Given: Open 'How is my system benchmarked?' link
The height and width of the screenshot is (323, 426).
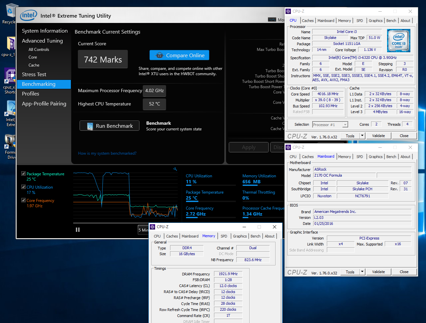Looking at the screenshot, I should click(107, 153).
